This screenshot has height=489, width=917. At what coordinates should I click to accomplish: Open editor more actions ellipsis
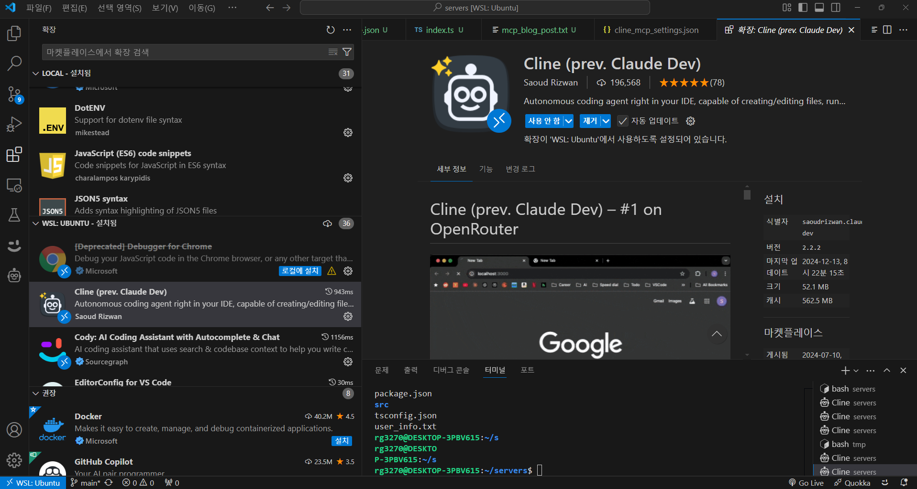(x=904, y=30)
